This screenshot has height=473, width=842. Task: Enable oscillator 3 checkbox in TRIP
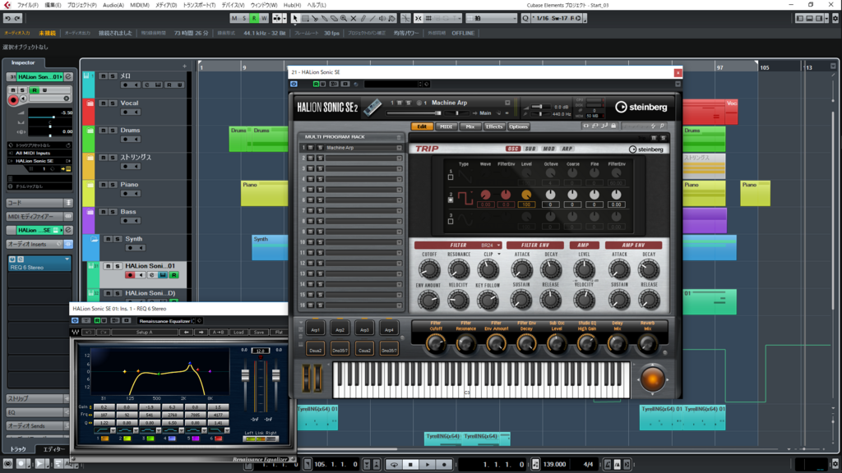[x=451, y=221]
